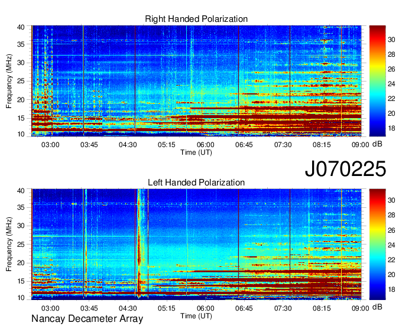Click the color bar of the Right Handed plot
The width and height of the screenshot is (402, 326).
(x=377, y=81)
